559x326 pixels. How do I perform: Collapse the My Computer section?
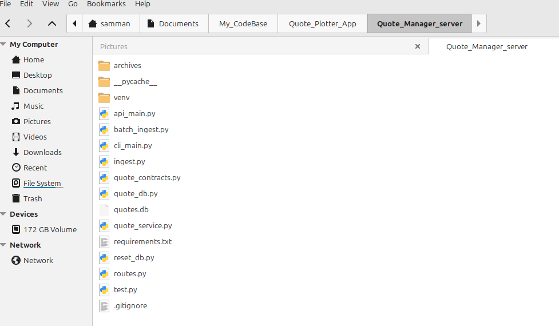pyautogui.click(x=4, y=45)
